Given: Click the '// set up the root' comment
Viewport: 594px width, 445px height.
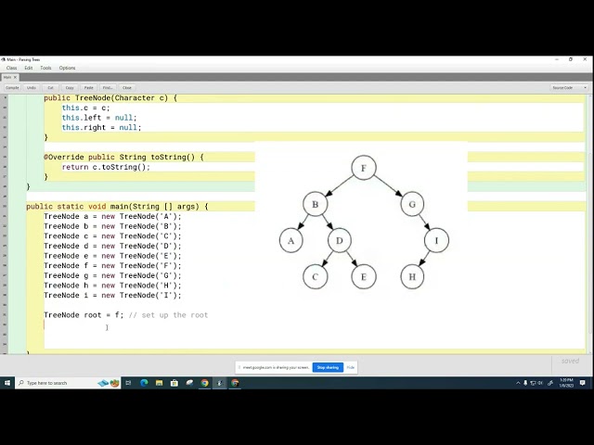Looking at the screenshot, I should pos(168,315).
